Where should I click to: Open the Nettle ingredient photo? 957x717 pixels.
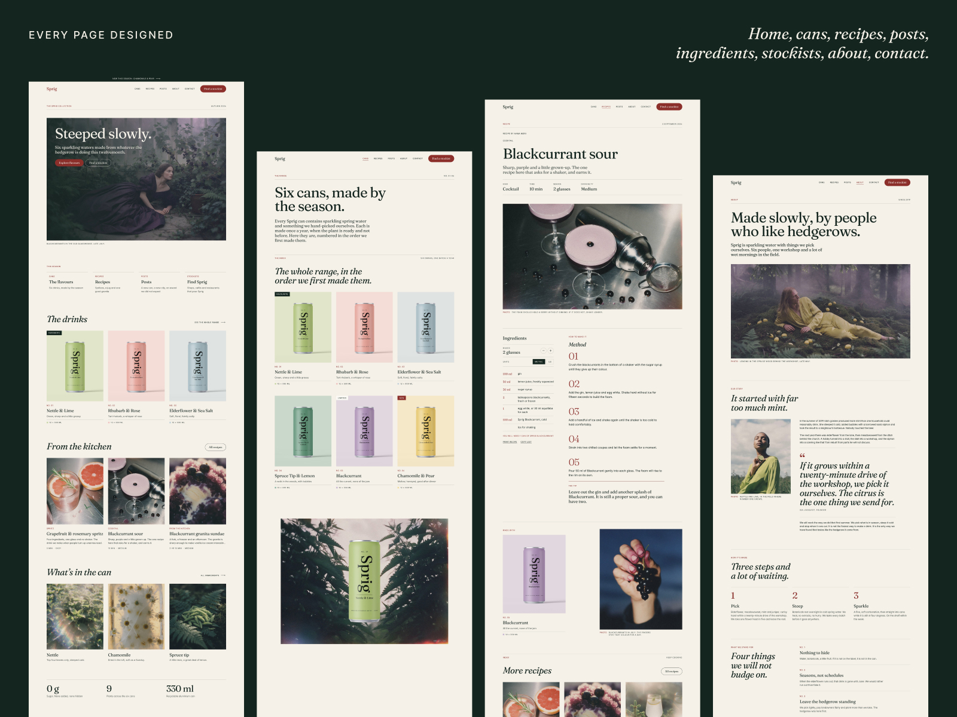coord(75,617)
